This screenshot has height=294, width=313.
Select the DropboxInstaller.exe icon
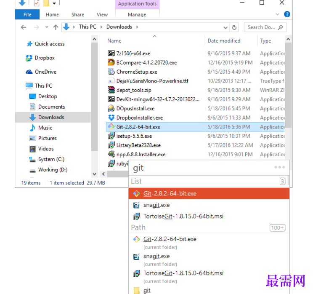pos(111,118)
